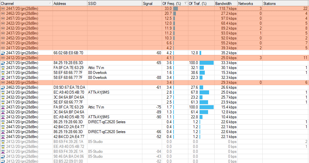Select the traffic value 12.8

(x=194, y=53)
